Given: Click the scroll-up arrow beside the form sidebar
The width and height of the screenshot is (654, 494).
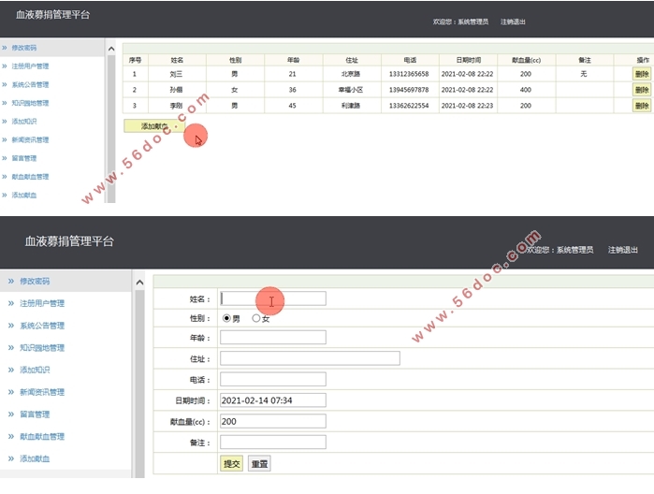Looking at the screenshot, I should pos(139,282).
